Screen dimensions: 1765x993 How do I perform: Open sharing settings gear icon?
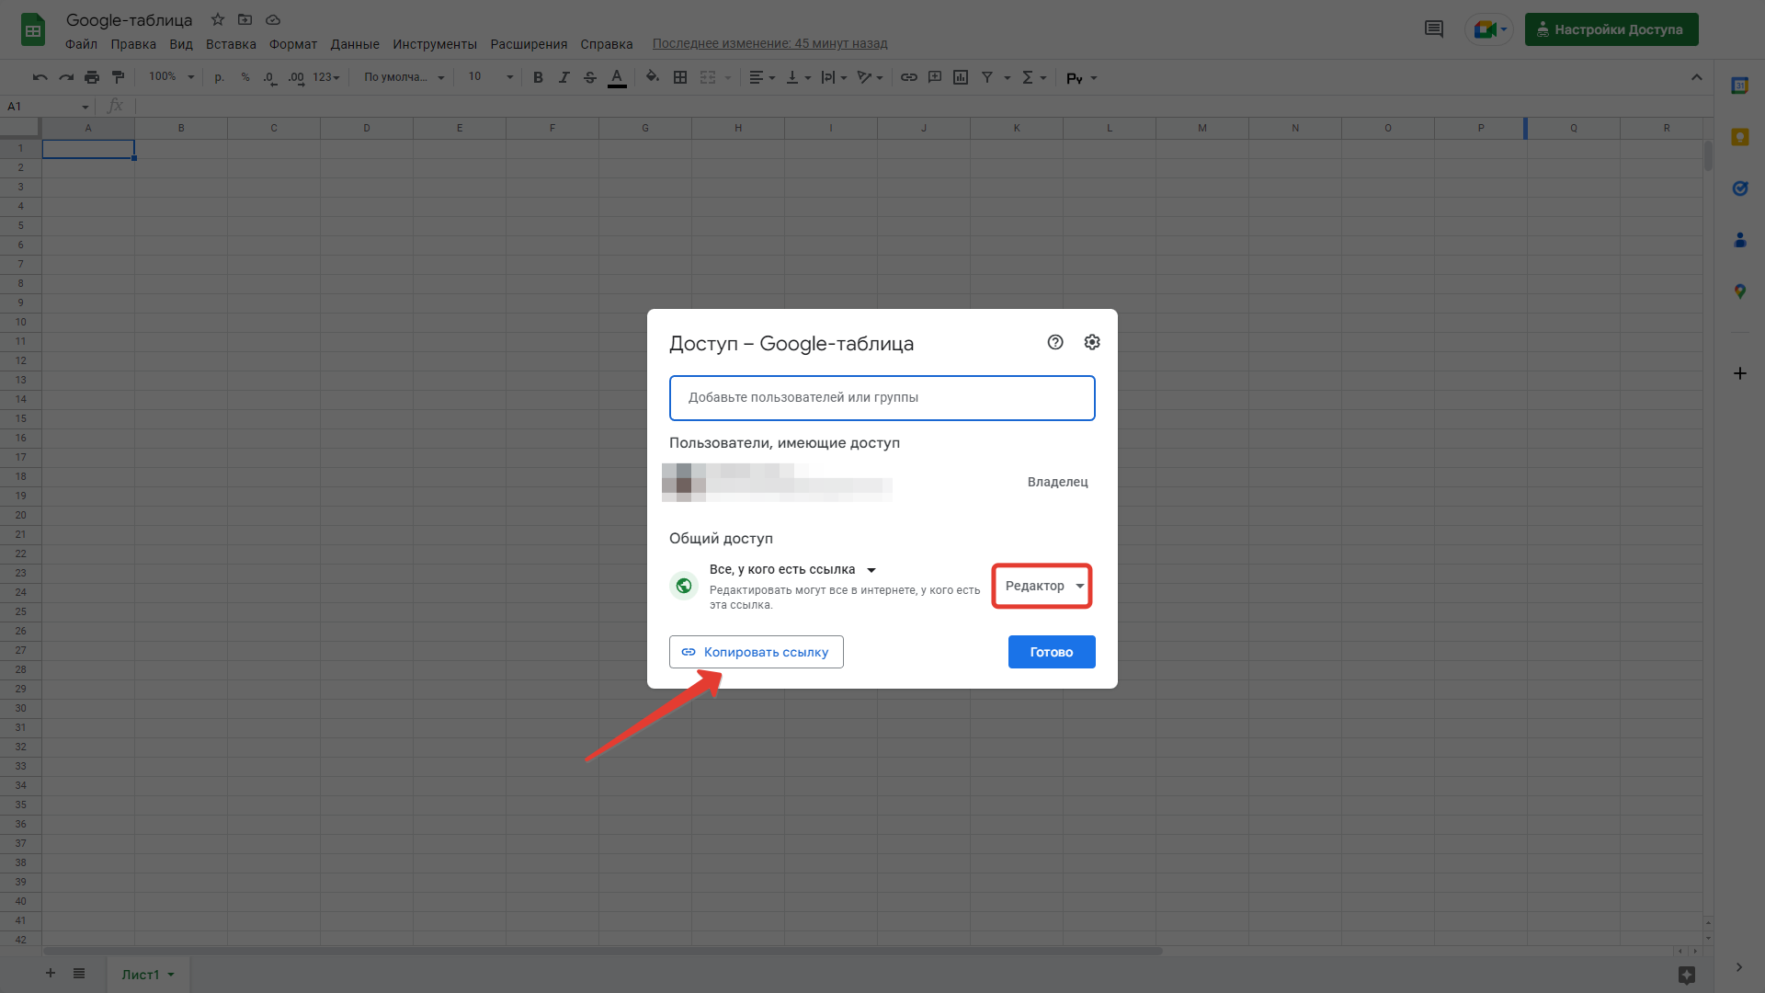(1091, 342)
